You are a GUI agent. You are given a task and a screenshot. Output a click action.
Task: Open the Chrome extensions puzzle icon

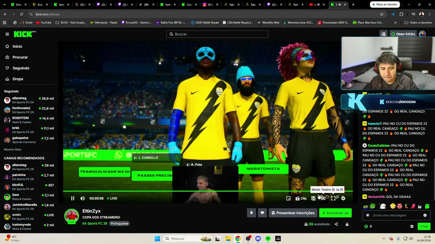pos(401,14)
